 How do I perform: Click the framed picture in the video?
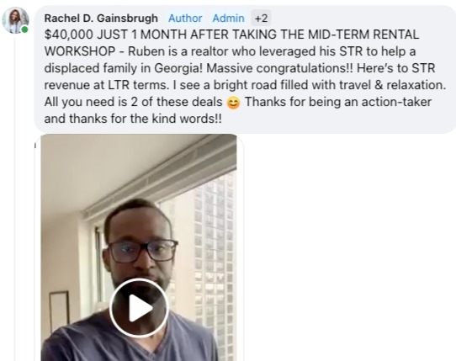[59, 311]
